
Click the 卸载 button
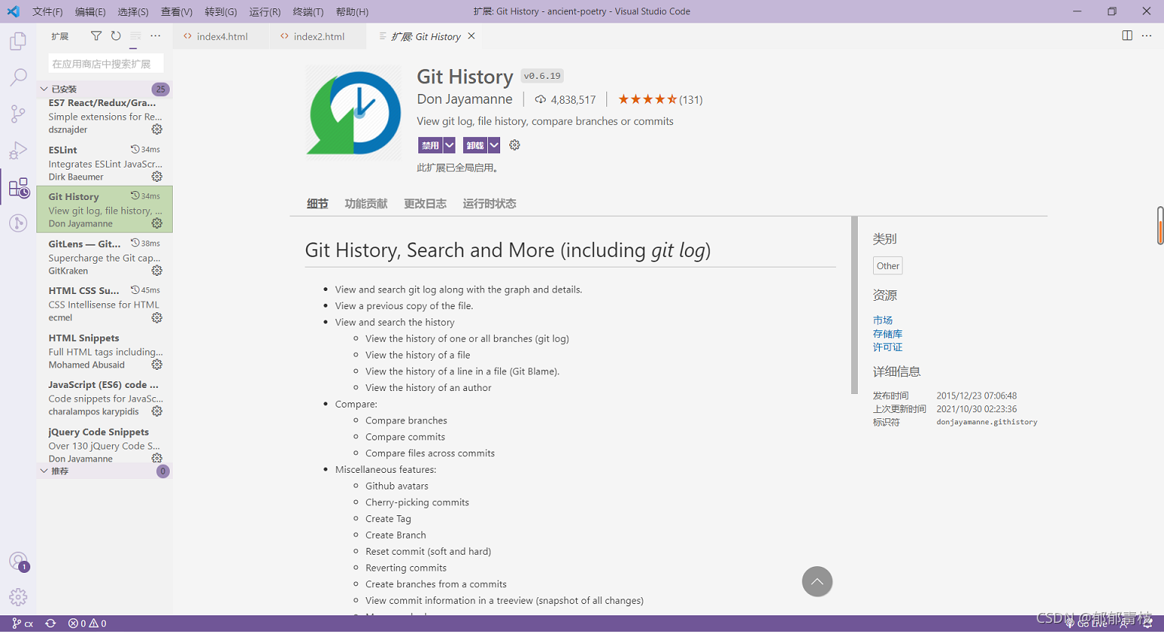point(475,145)
